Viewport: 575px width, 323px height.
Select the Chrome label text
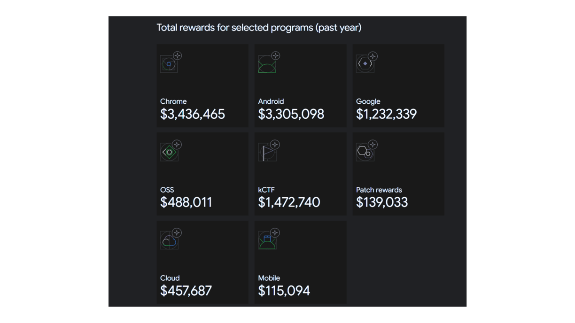pyautogui.click(x=173, y=101)
